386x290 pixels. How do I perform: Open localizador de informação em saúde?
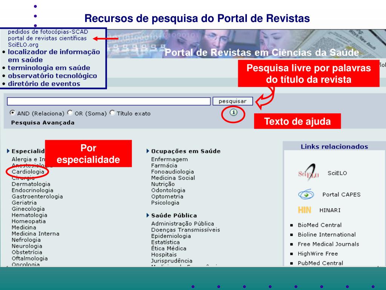[x=54, y=56]
